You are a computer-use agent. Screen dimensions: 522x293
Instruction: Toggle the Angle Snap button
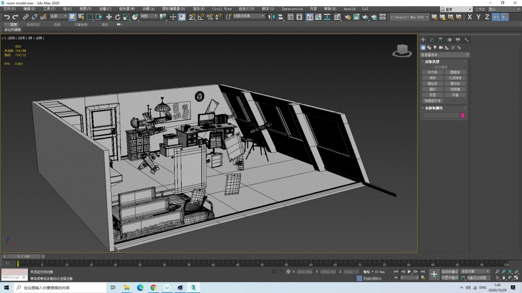201,17
